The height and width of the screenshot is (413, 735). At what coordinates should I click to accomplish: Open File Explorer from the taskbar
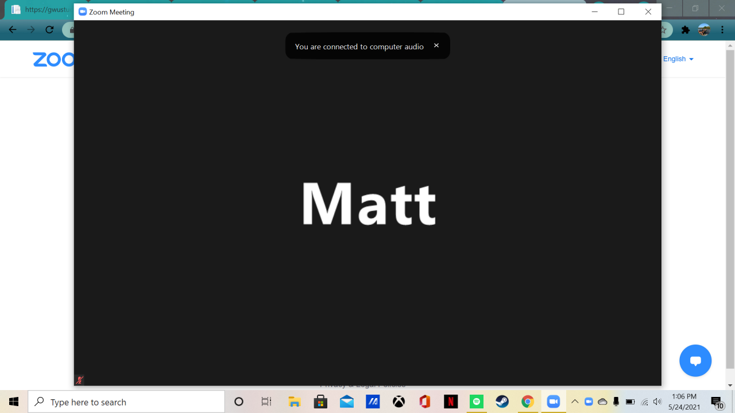click(x=294, y=402)
